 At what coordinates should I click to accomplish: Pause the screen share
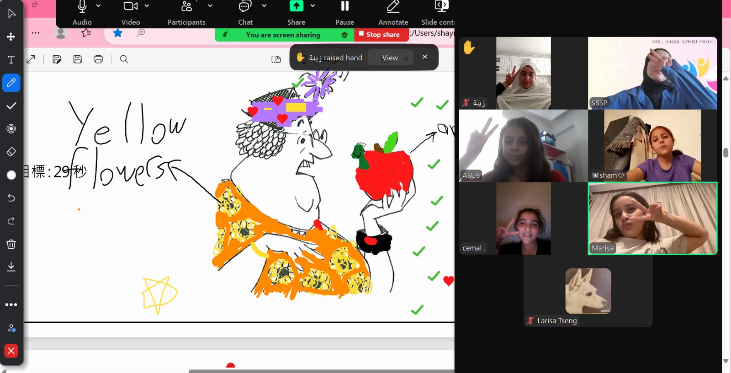(x=344, y=12)
